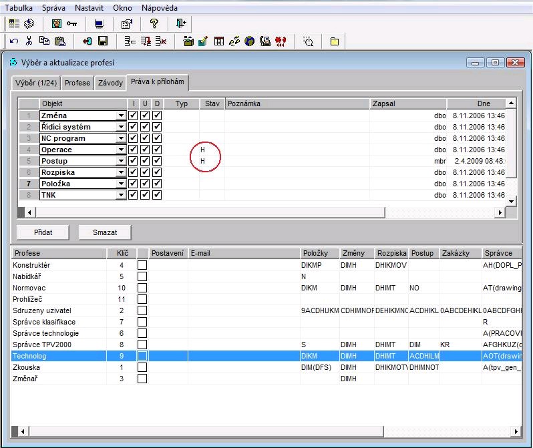
Task: Check the box in Změnař row
Action: pyautogui.click(x=142, y=379)
